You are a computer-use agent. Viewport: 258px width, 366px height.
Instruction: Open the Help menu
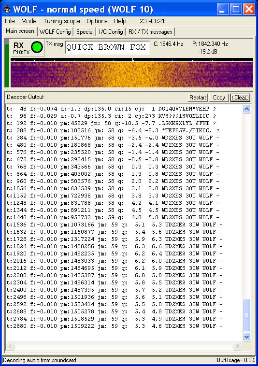coord(120,21)
